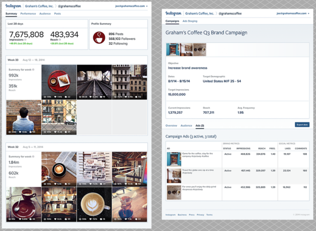Click the bookshelf thumbnail in the campaign header
This screenshot has width=316, height=231.
(186, 50)
